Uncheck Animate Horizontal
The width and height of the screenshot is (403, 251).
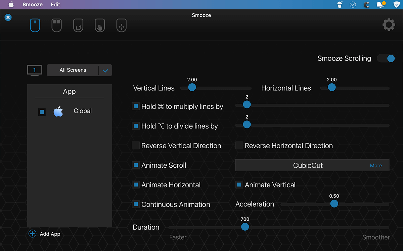(x=136, y=185)
